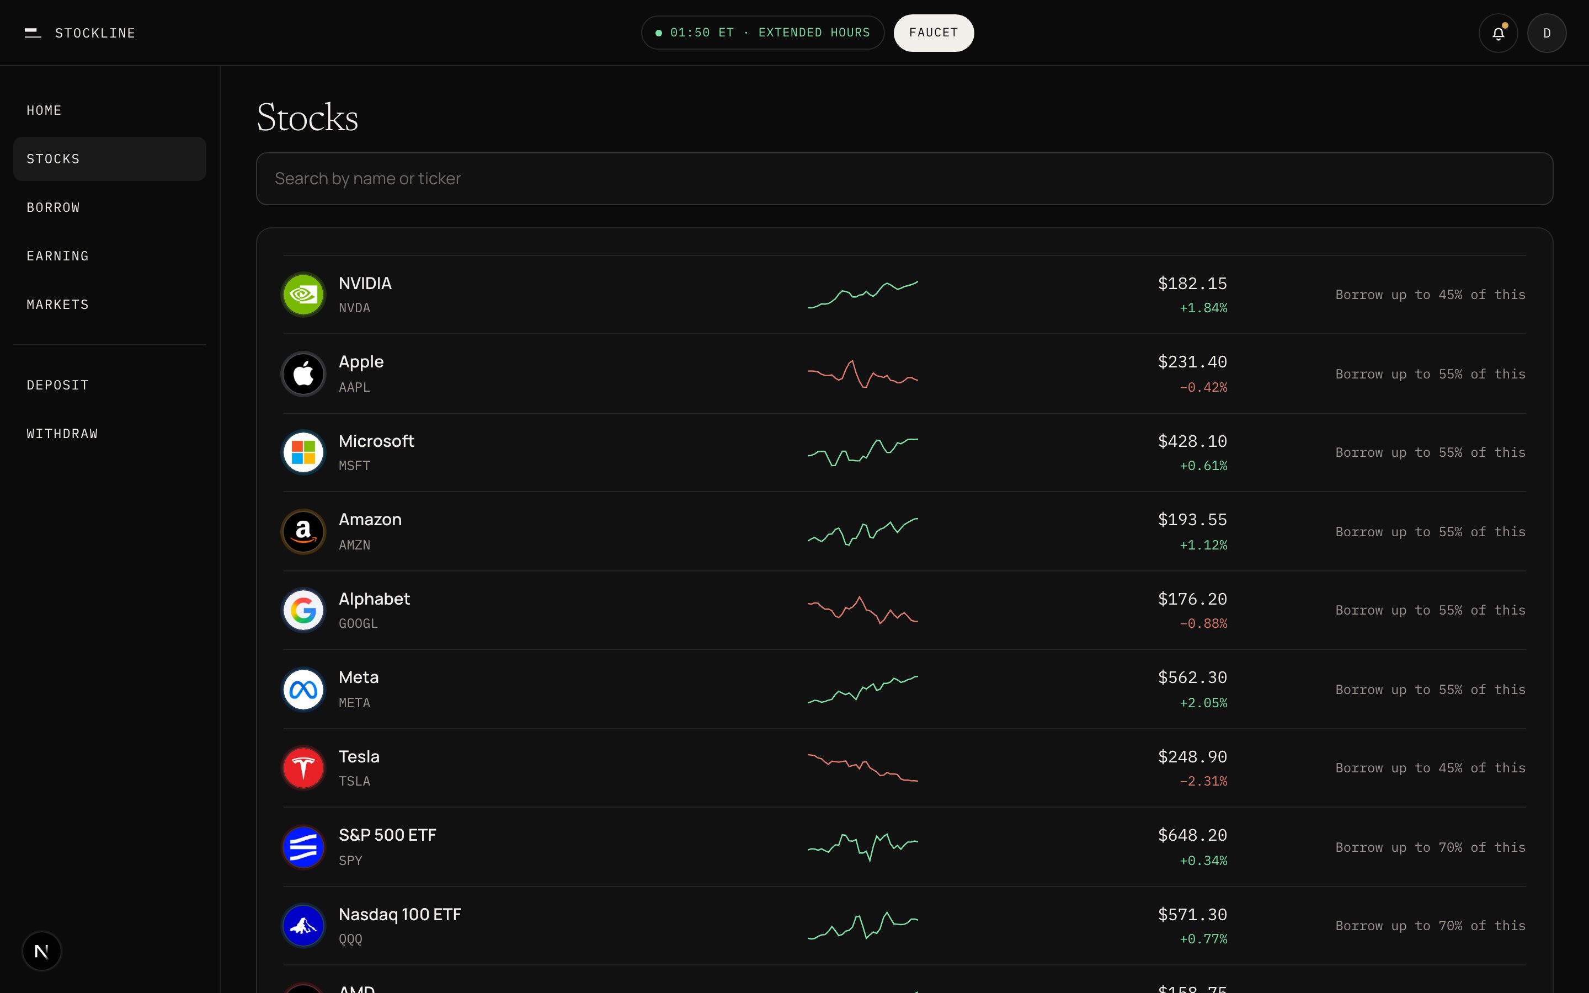Click the Nasdaq 100 ETF sparkline chart
1589x993 pixels.
coord(863,925)
